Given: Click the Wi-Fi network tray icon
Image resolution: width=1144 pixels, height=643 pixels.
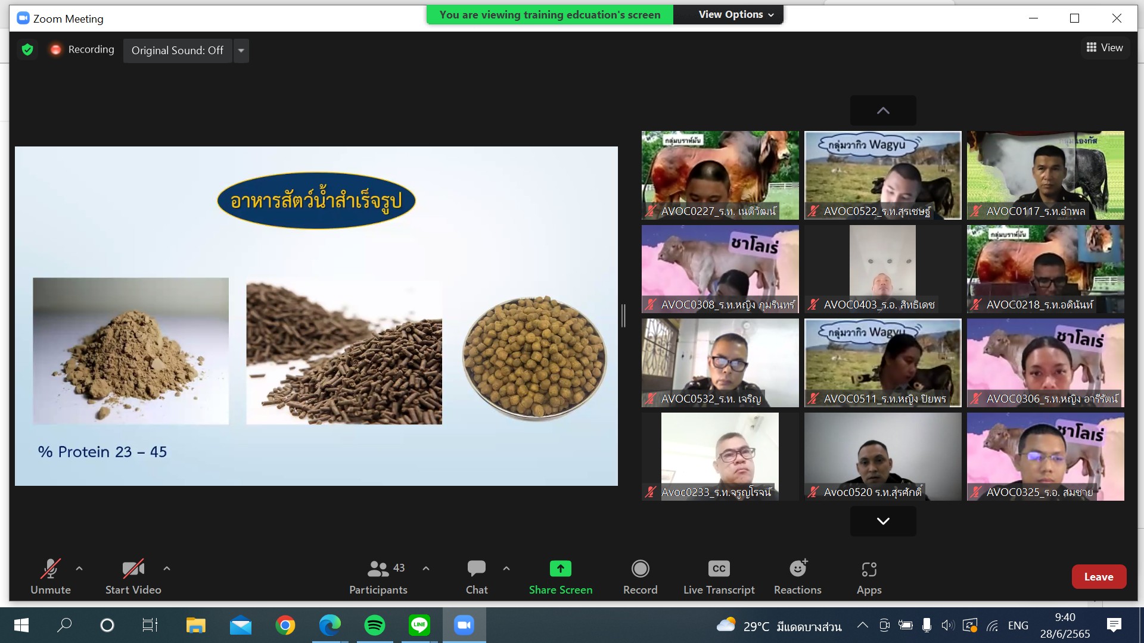Looking at the screenshot, I should tap(992, 626).
